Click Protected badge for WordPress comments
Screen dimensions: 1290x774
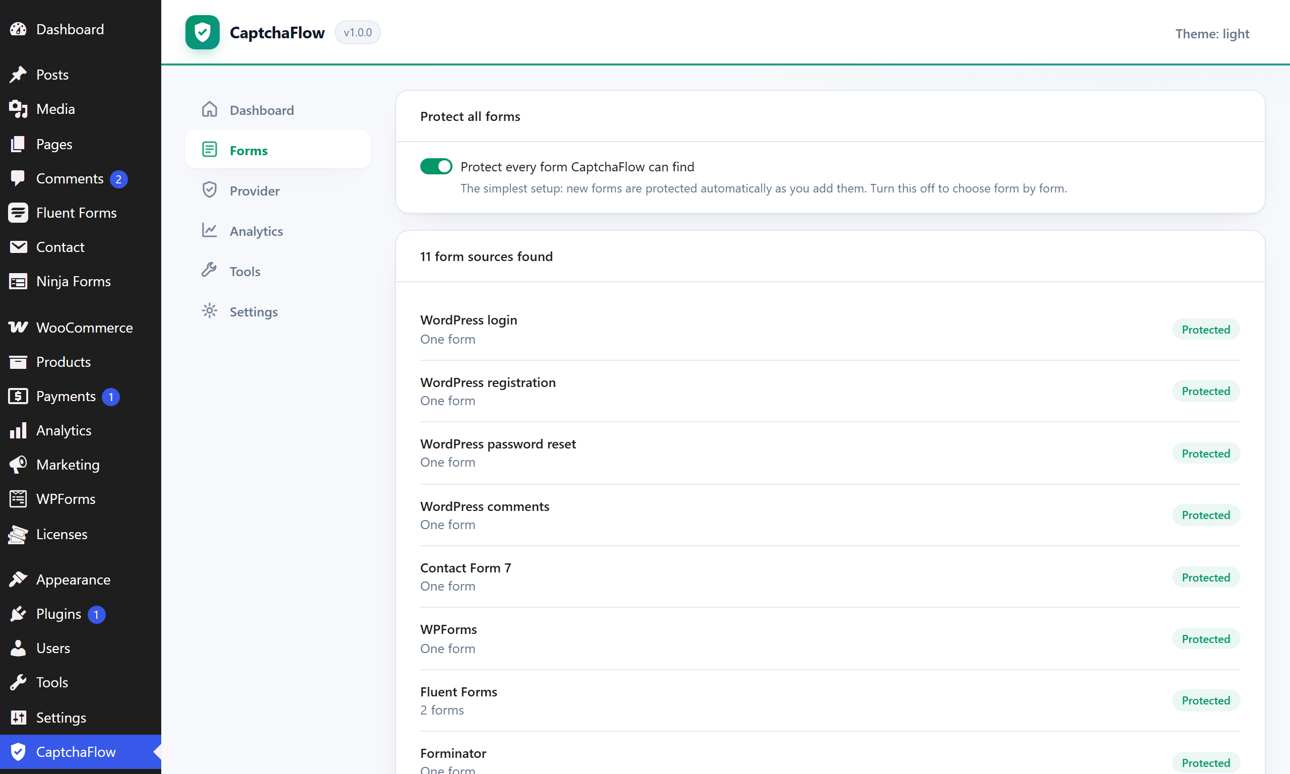click(x=1205, y=515)
